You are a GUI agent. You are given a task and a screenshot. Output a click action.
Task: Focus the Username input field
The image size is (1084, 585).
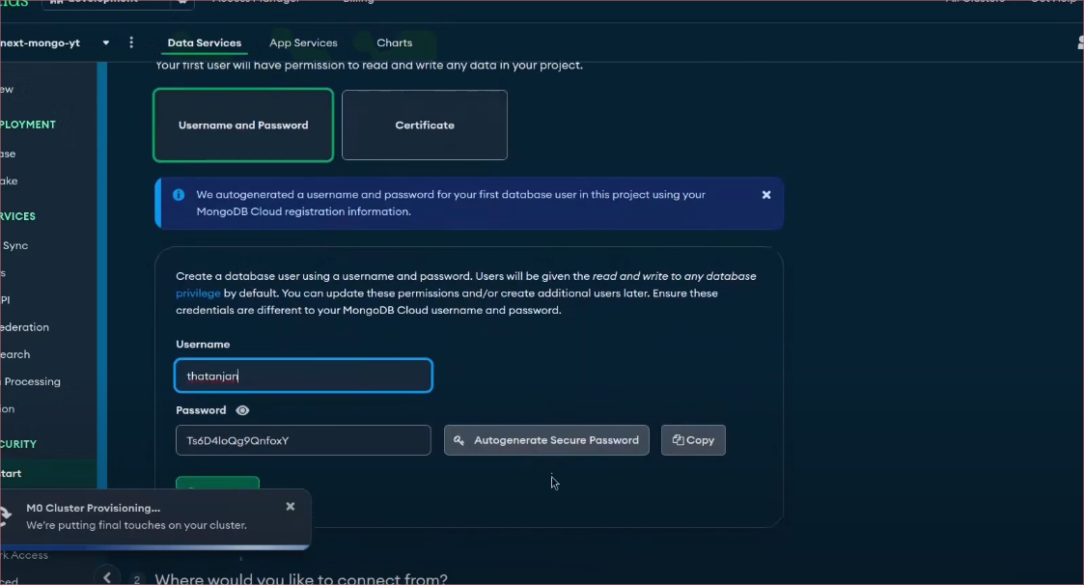pyautogui.click(x=303, y=376)
